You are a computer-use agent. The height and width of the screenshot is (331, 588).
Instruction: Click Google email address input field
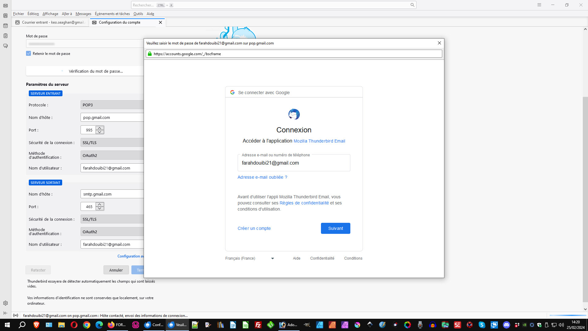click(x=294, y=163)
